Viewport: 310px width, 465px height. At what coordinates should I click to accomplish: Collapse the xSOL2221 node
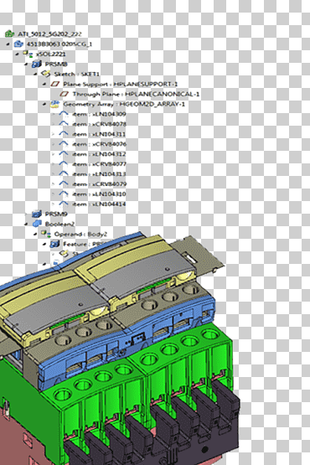pos(18,54)
